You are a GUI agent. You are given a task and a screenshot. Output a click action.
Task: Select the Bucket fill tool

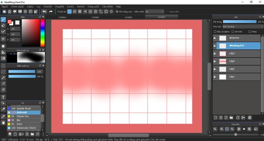pyautogui.click(x=3, y=52)
